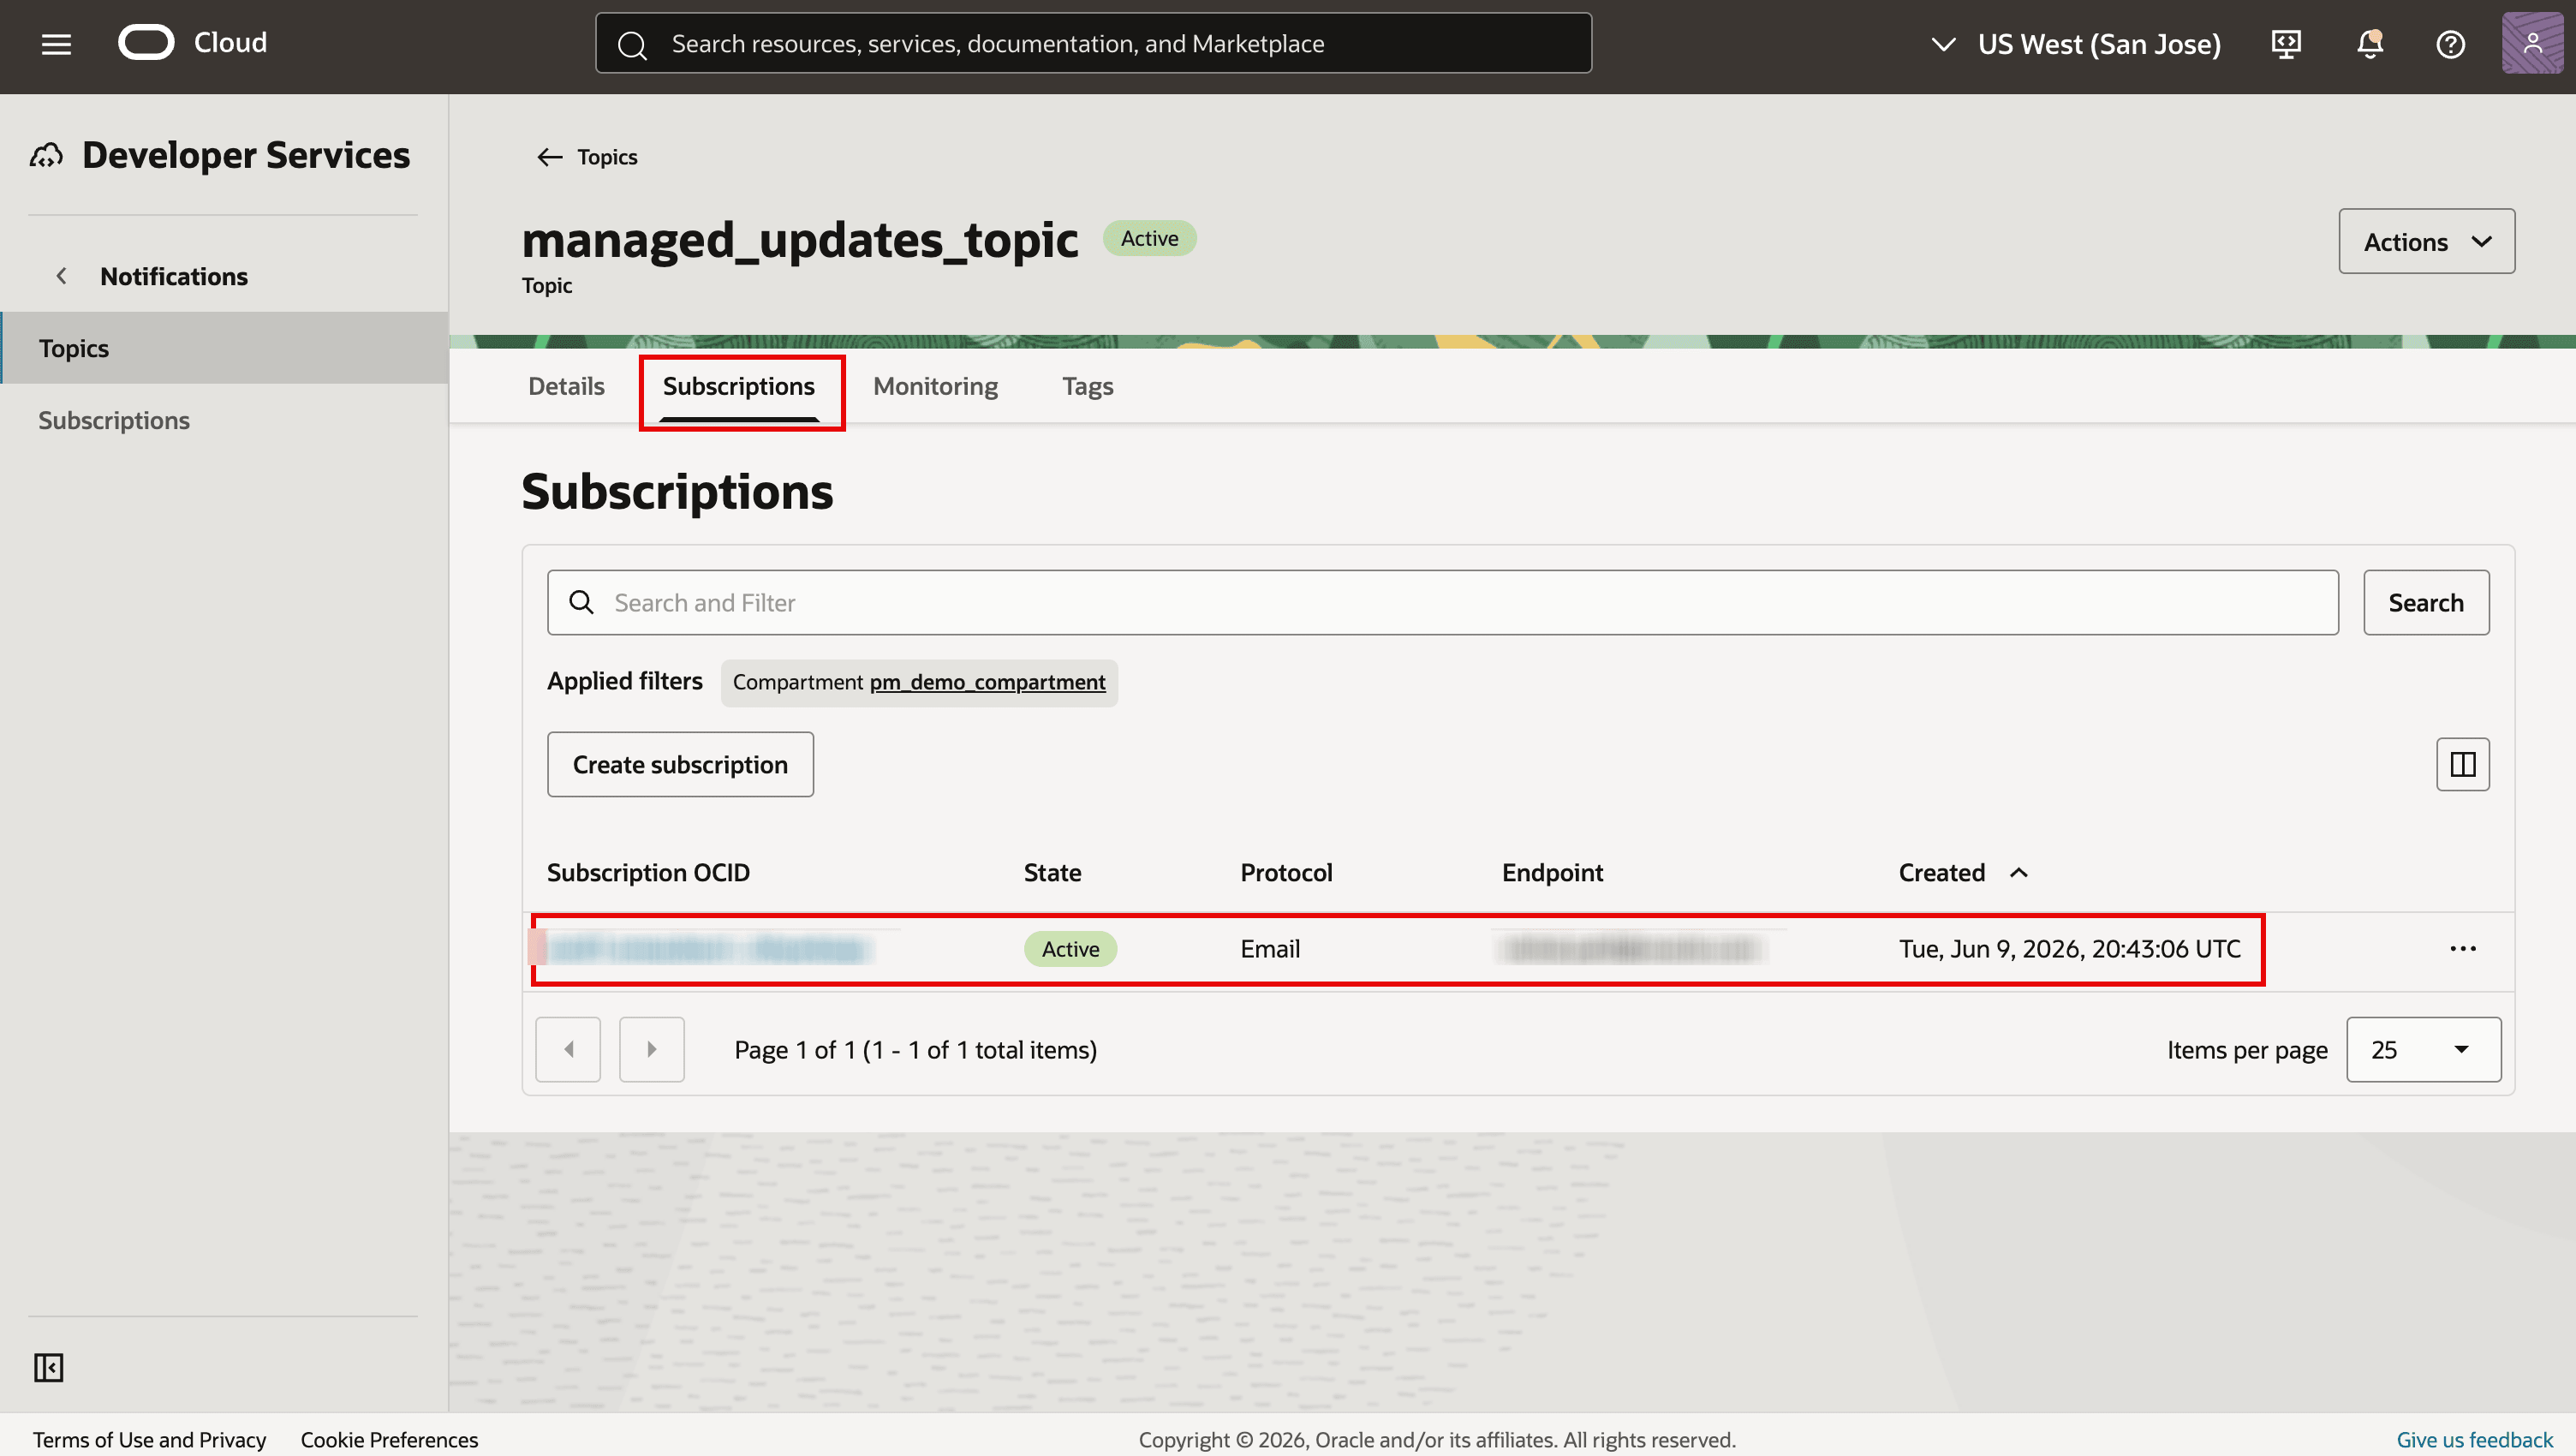Click the Topics breadcrumb link

607,157
